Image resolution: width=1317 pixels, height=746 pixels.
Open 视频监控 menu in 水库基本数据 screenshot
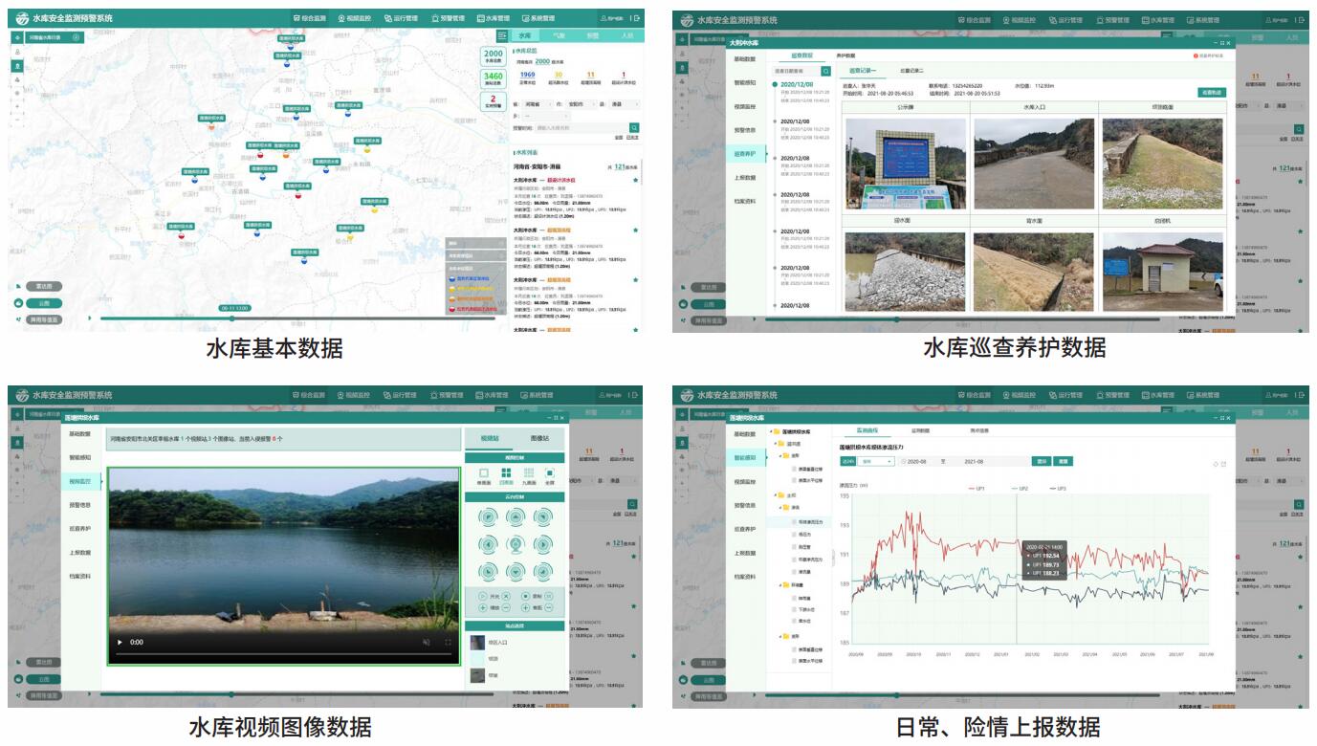point(353,18)
